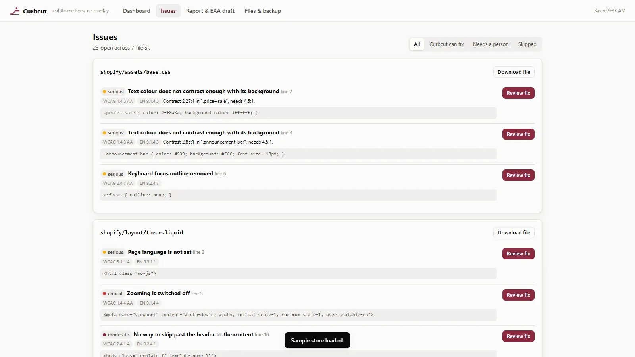Click the 'Page language is not set' title

pyautogui.click(x=160, y=252)
